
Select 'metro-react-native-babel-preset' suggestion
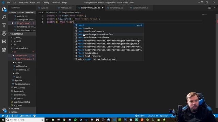[109, 59]
